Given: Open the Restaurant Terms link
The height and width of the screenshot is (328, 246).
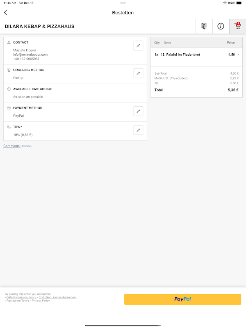Looking at the screenshot, I should [18, 301].
